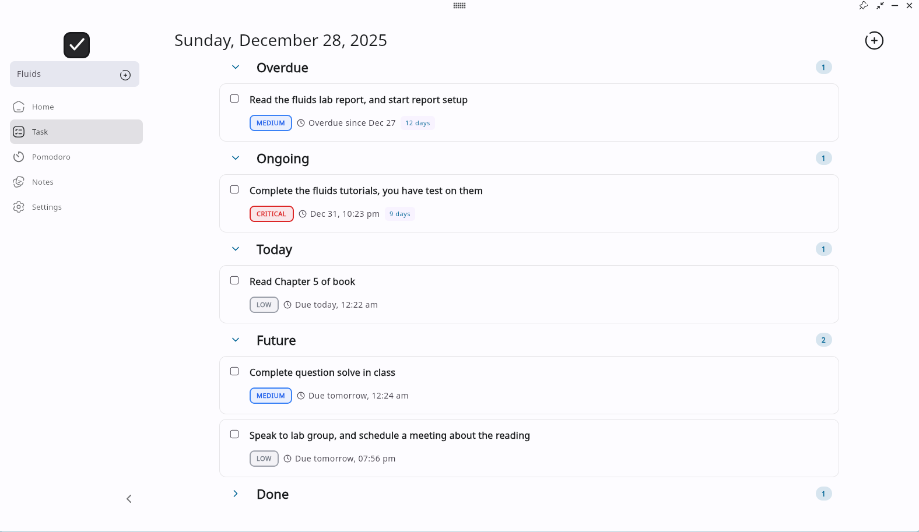Screen dimensions: 919x532
Task: Collapse the Overdue section chevron
Action: [236, 67]
